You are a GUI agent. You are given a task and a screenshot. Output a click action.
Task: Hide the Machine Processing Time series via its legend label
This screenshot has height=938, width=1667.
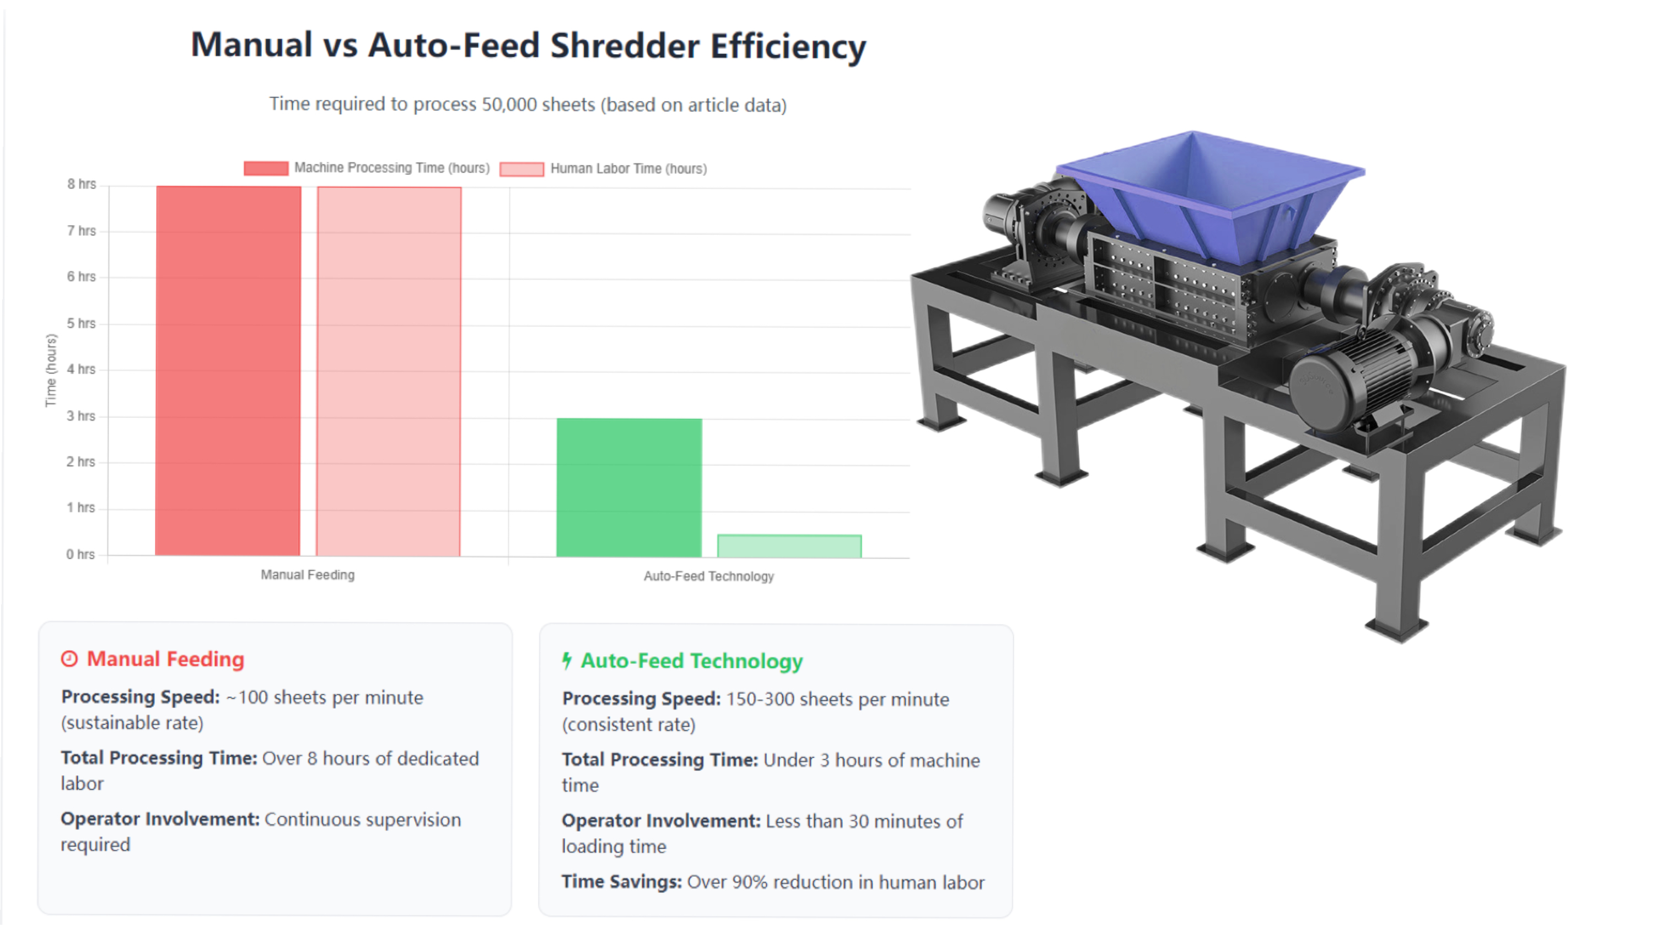pos(391,168)
